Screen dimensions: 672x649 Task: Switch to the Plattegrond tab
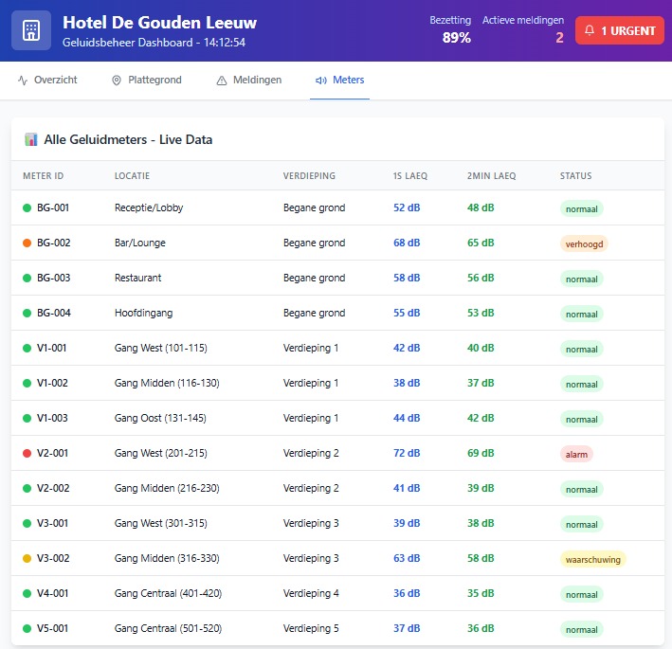(x=146, y=81)
